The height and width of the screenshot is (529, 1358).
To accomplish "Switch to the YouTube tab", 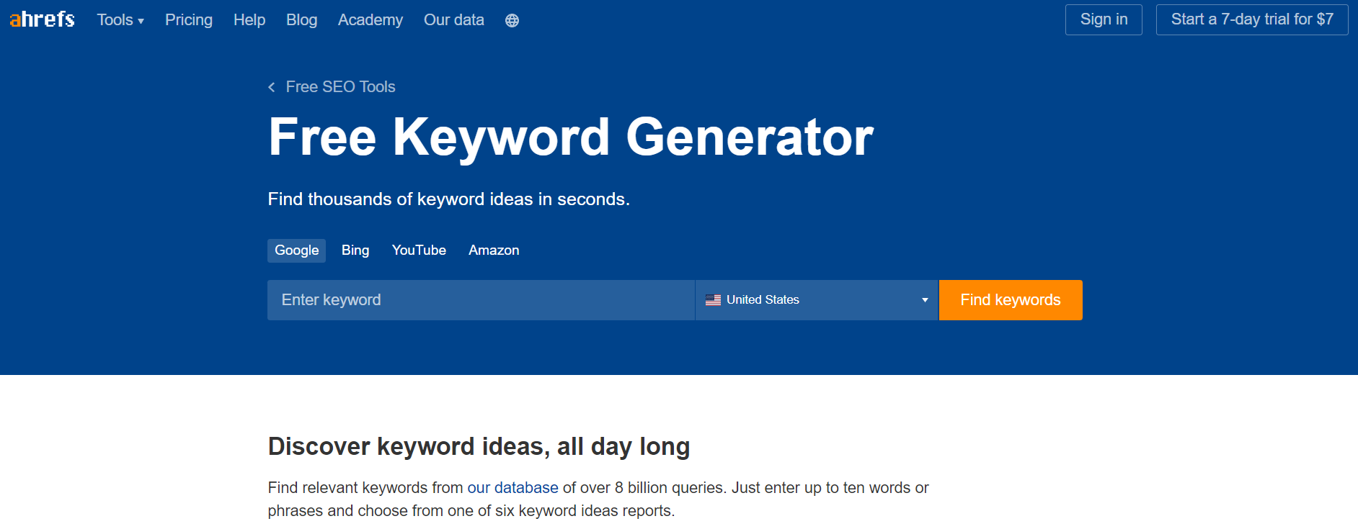I will 419,250.
